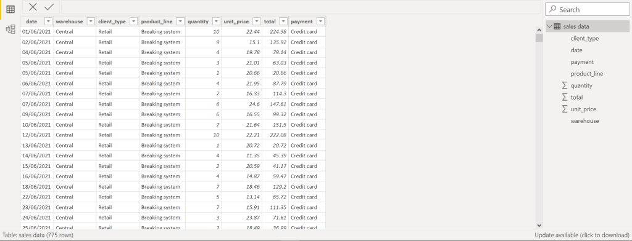Select the quantity column header

point(198,22)
